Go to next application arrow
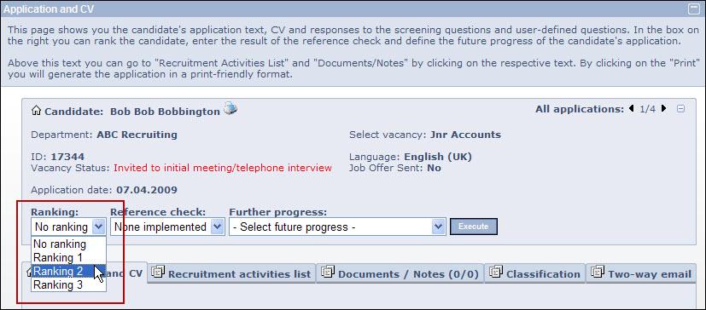Screen dimensions: 706x310 point(663,109)
